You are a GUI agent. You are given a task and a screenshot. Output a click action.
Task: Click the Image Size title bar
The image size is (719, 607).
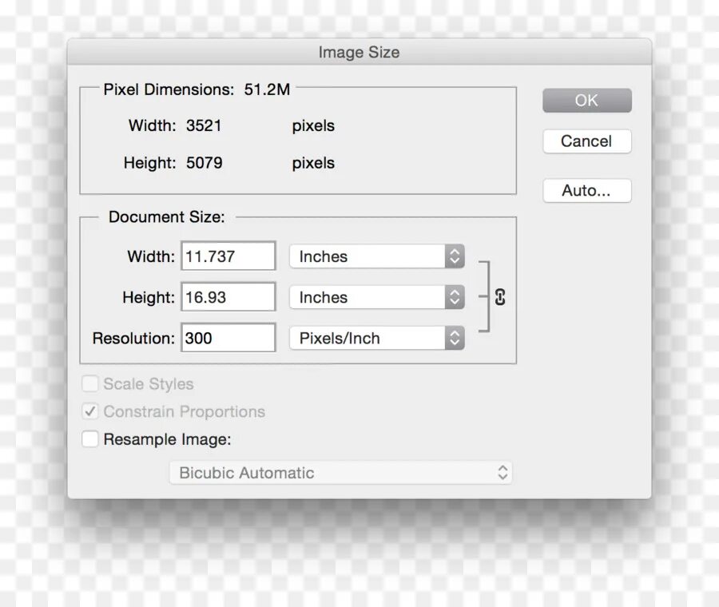pos(359,53)
